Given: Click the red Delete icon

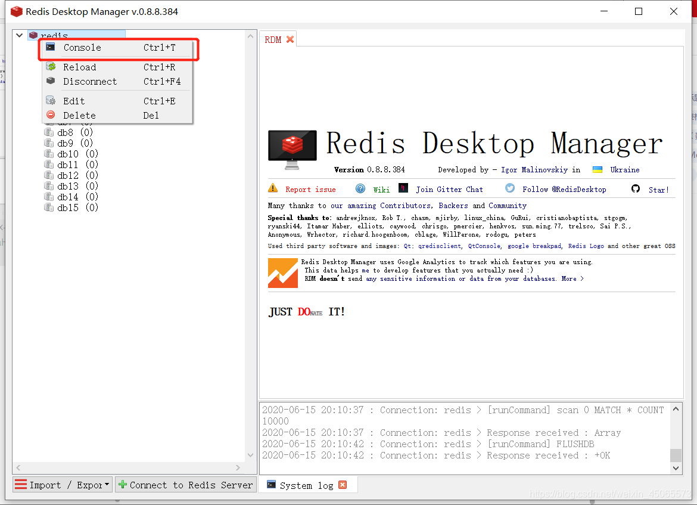Looking at the screenshot, I should tap(51, 115).
